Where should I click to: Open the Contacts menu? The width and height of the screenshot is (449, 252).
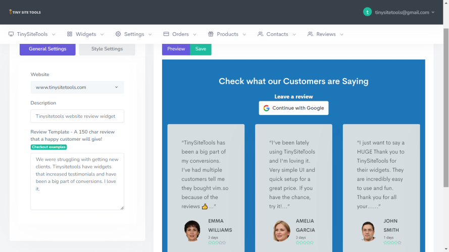click(x=277, y=34)
